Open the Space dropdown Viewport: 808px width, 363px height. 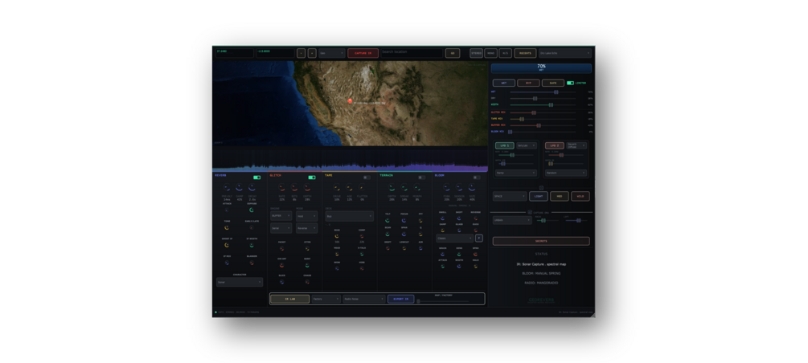click(510, 196)
